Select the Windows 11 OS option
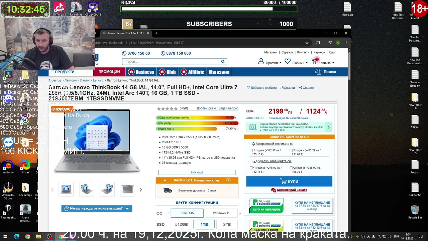428x241 pixels. [x=221, y=213]
